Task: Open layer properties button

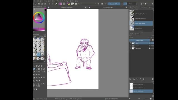Action: coord(144,79)
